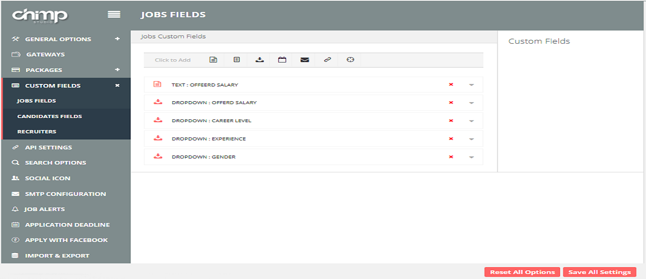Add an email field using the envelope icon
Viewport: 646px width, 279px height.
coord(305,60)
